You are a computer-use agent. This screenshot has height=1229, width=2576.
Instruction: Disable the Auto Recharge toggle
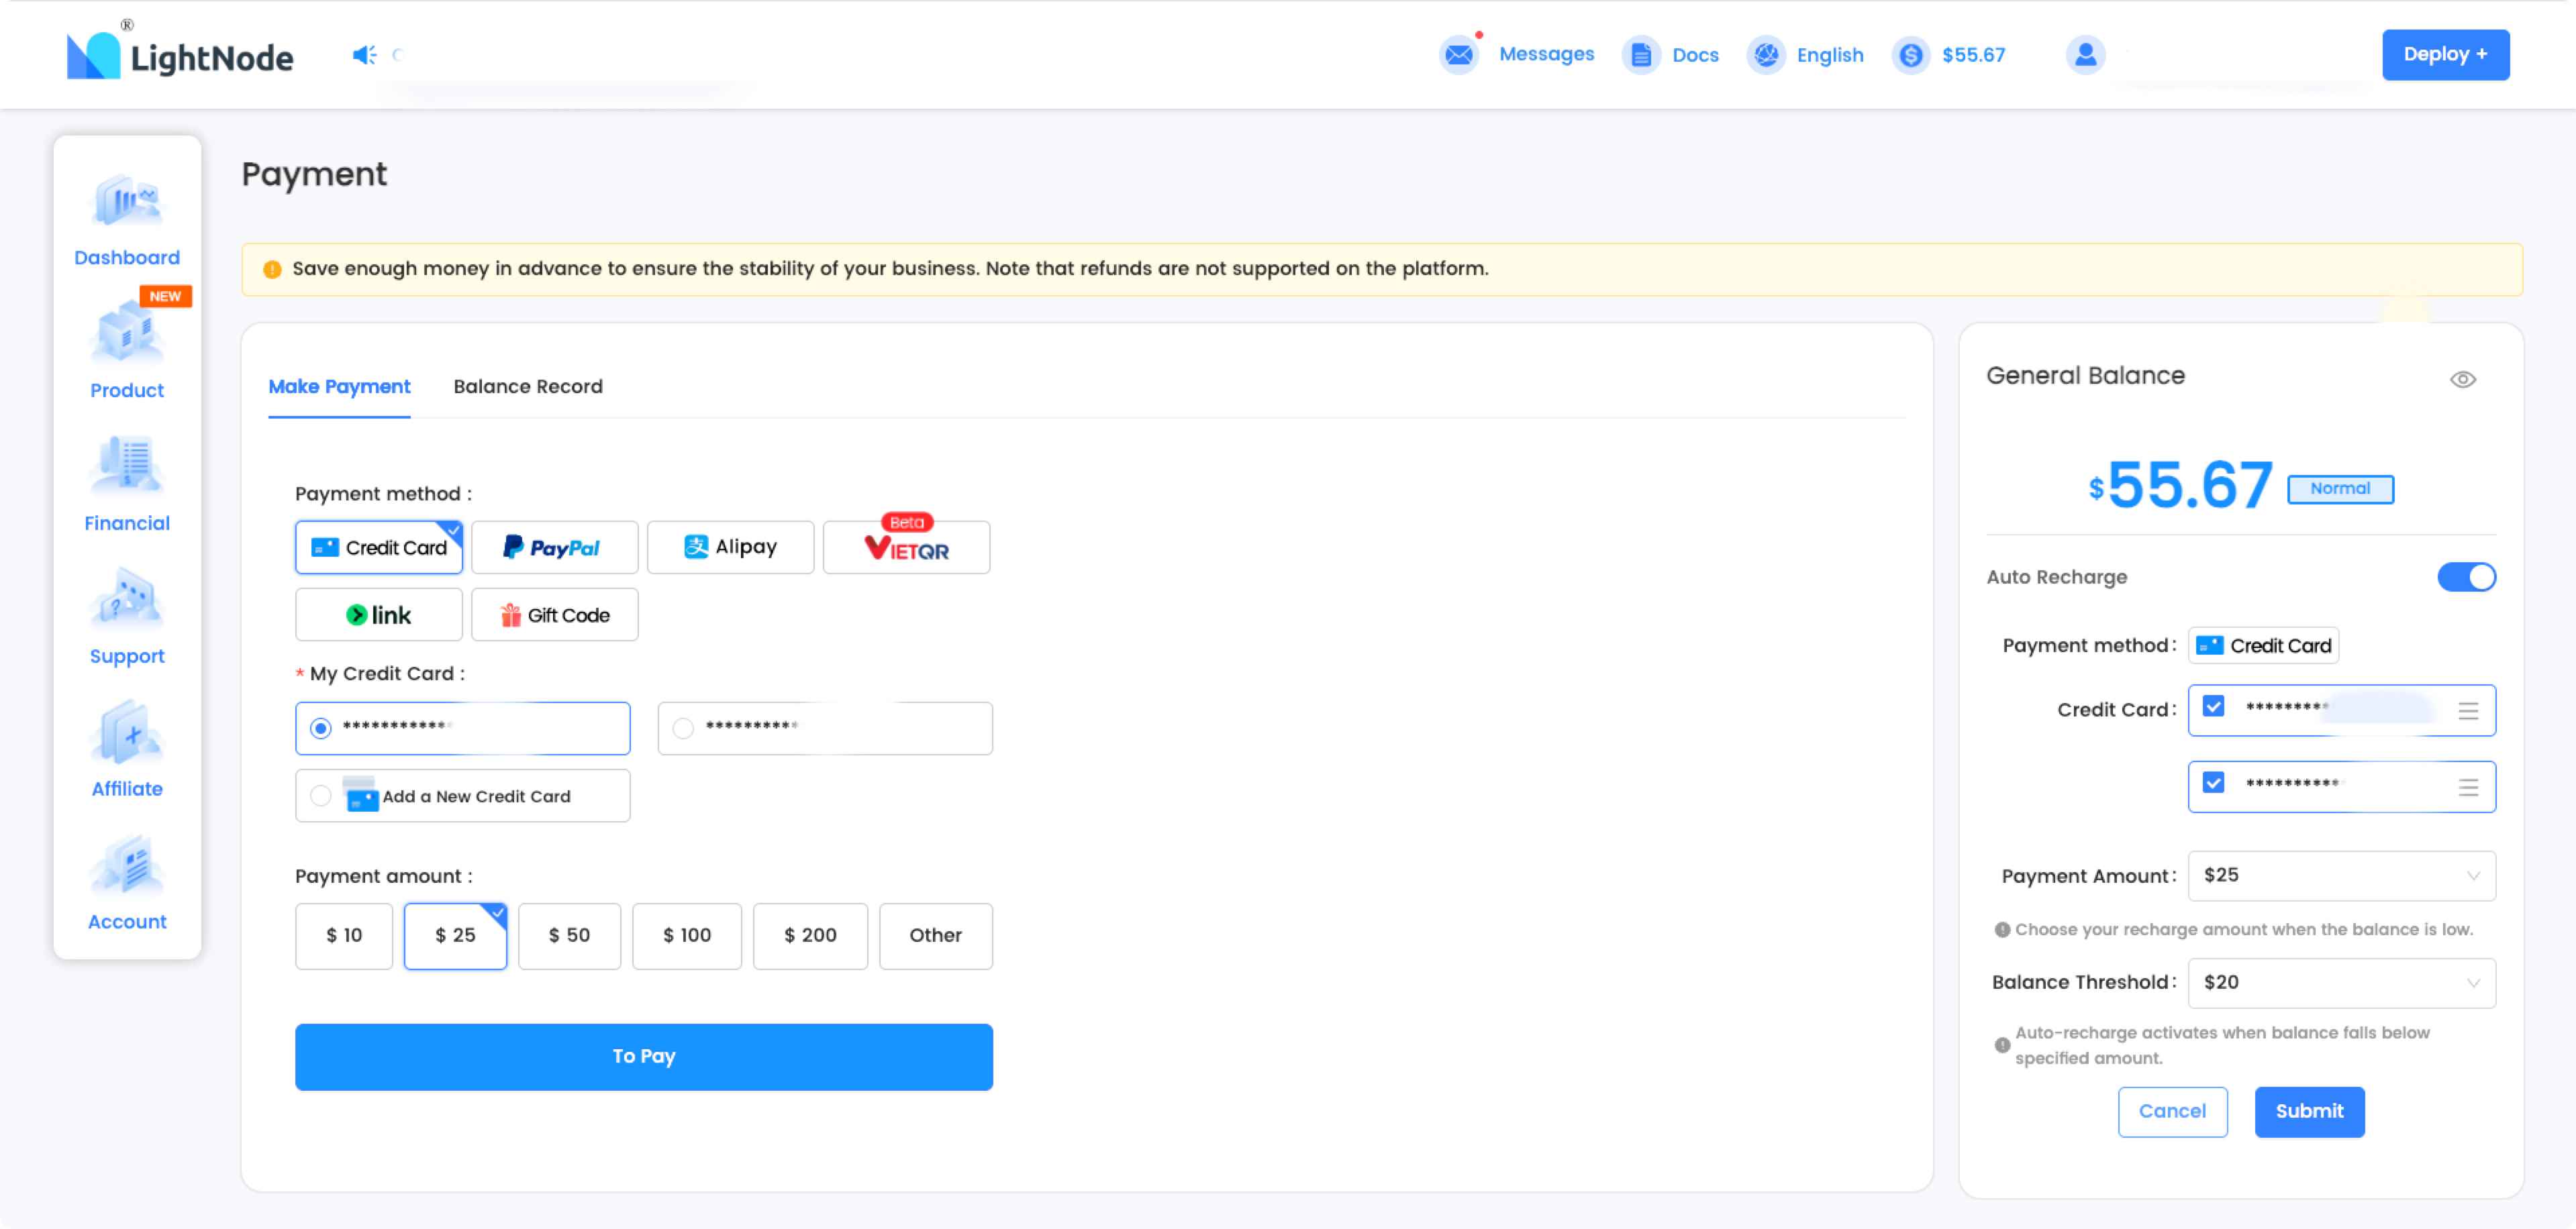pyautogui.click(x=2466, y=576)
